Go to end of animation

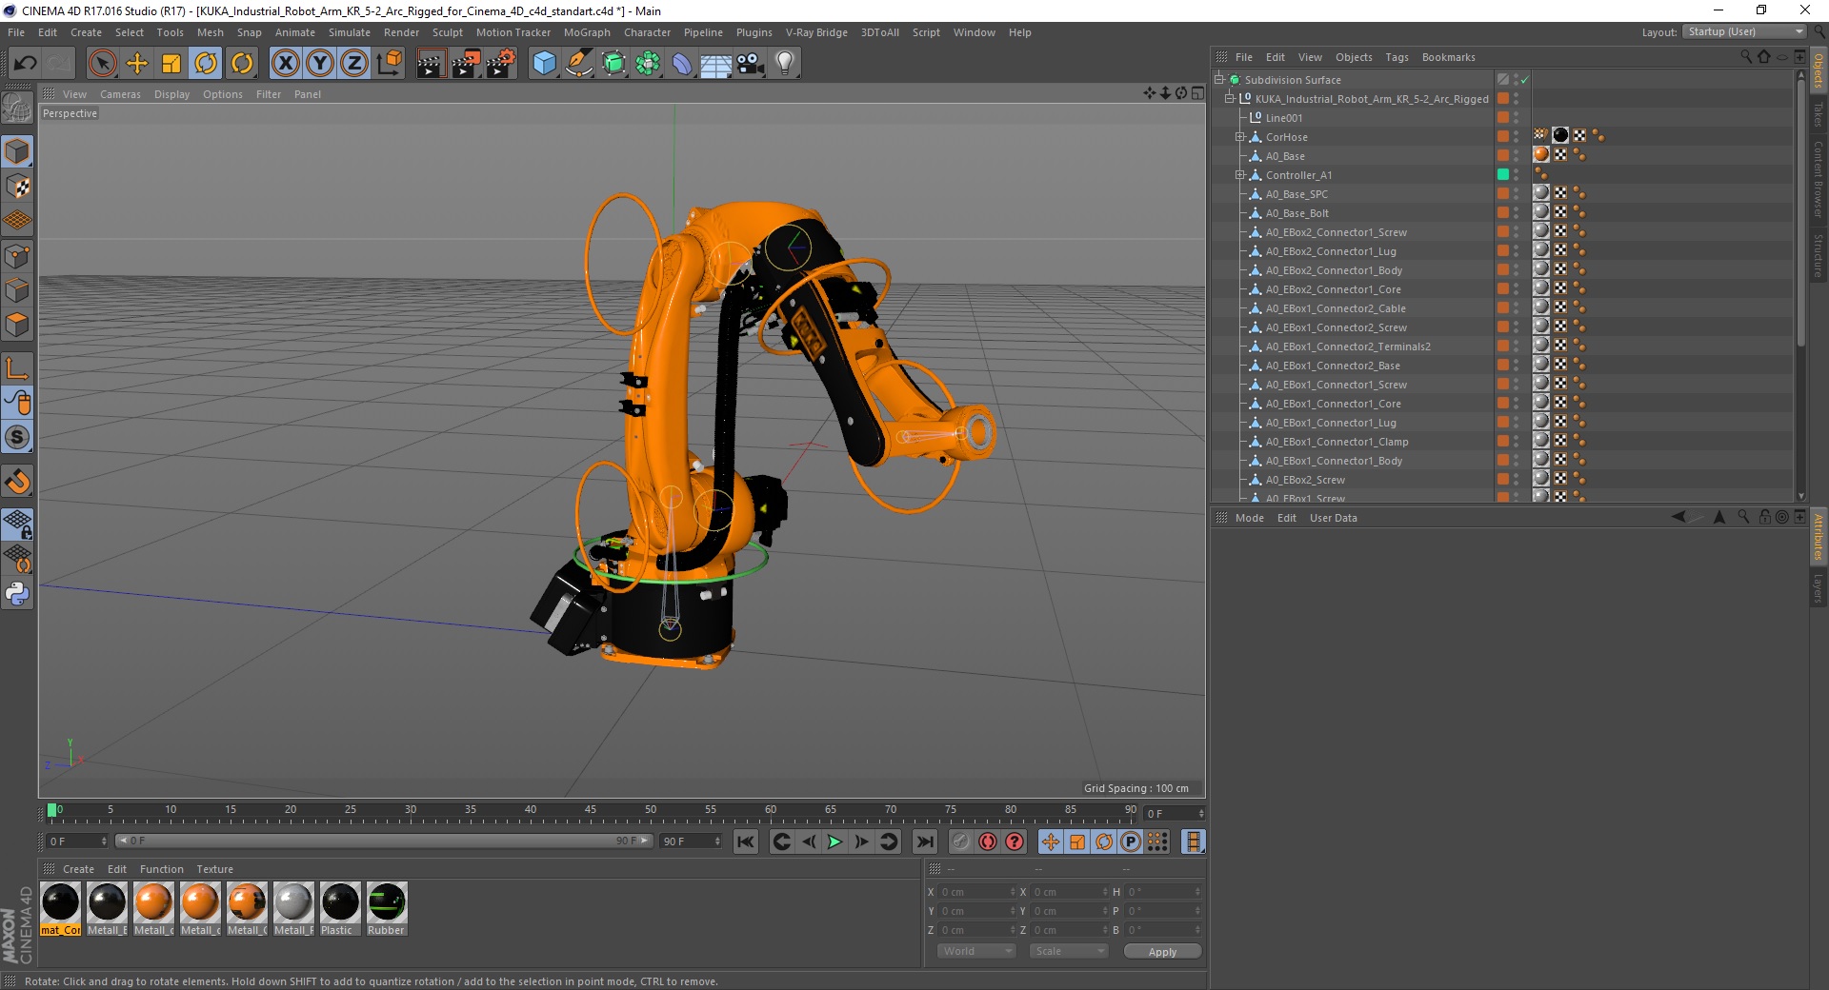pos(924,841)
